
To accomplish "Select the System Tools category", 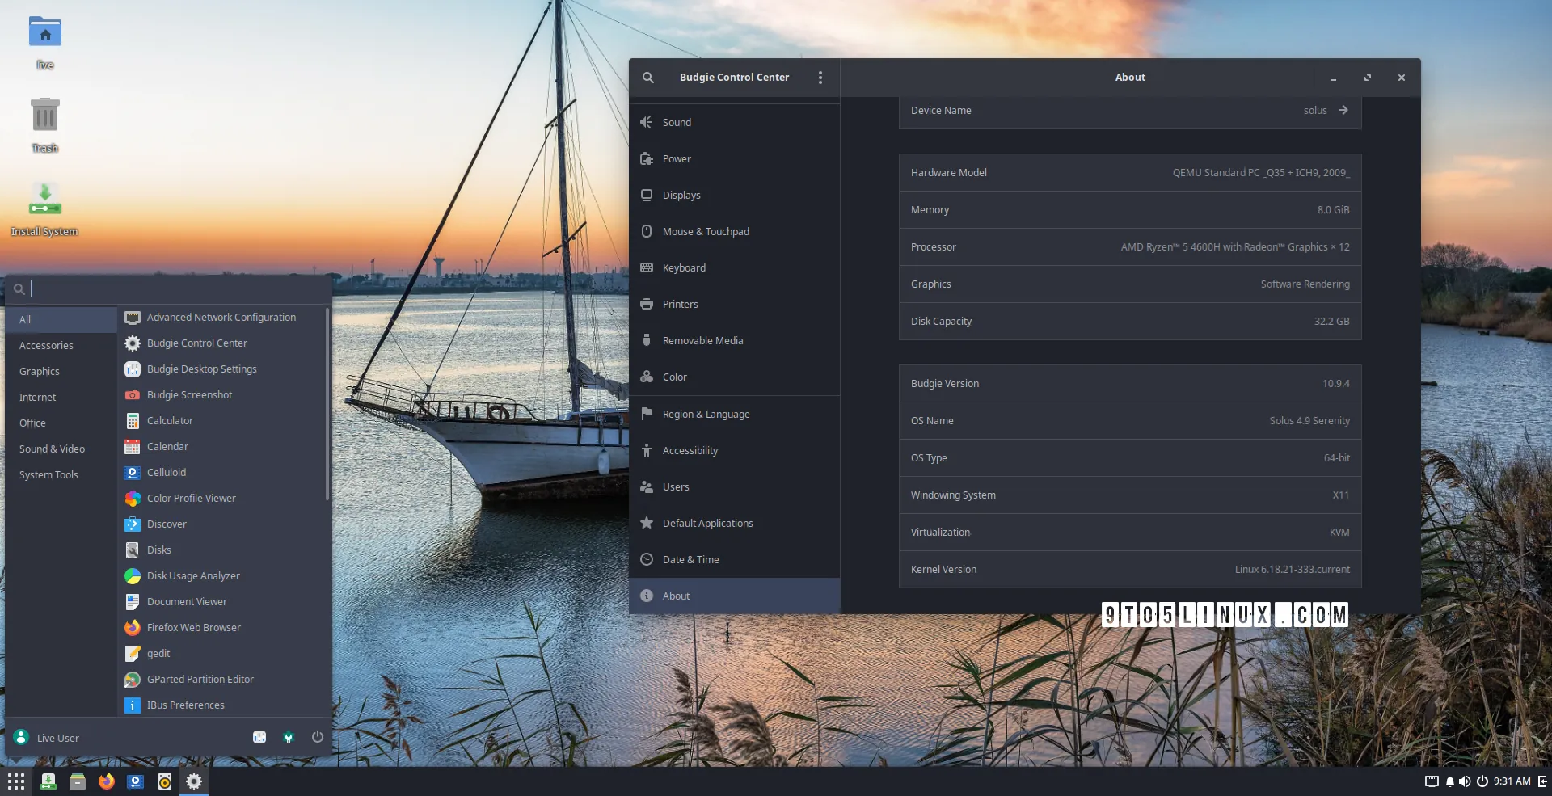I will (48, 474).
